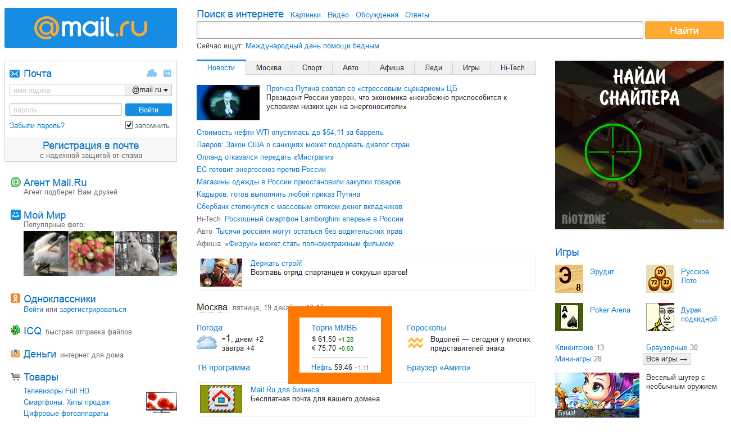Select Обсуждения search category
Image resolution: width=731 pixels, height=435 pixels.
pos(377,15)
